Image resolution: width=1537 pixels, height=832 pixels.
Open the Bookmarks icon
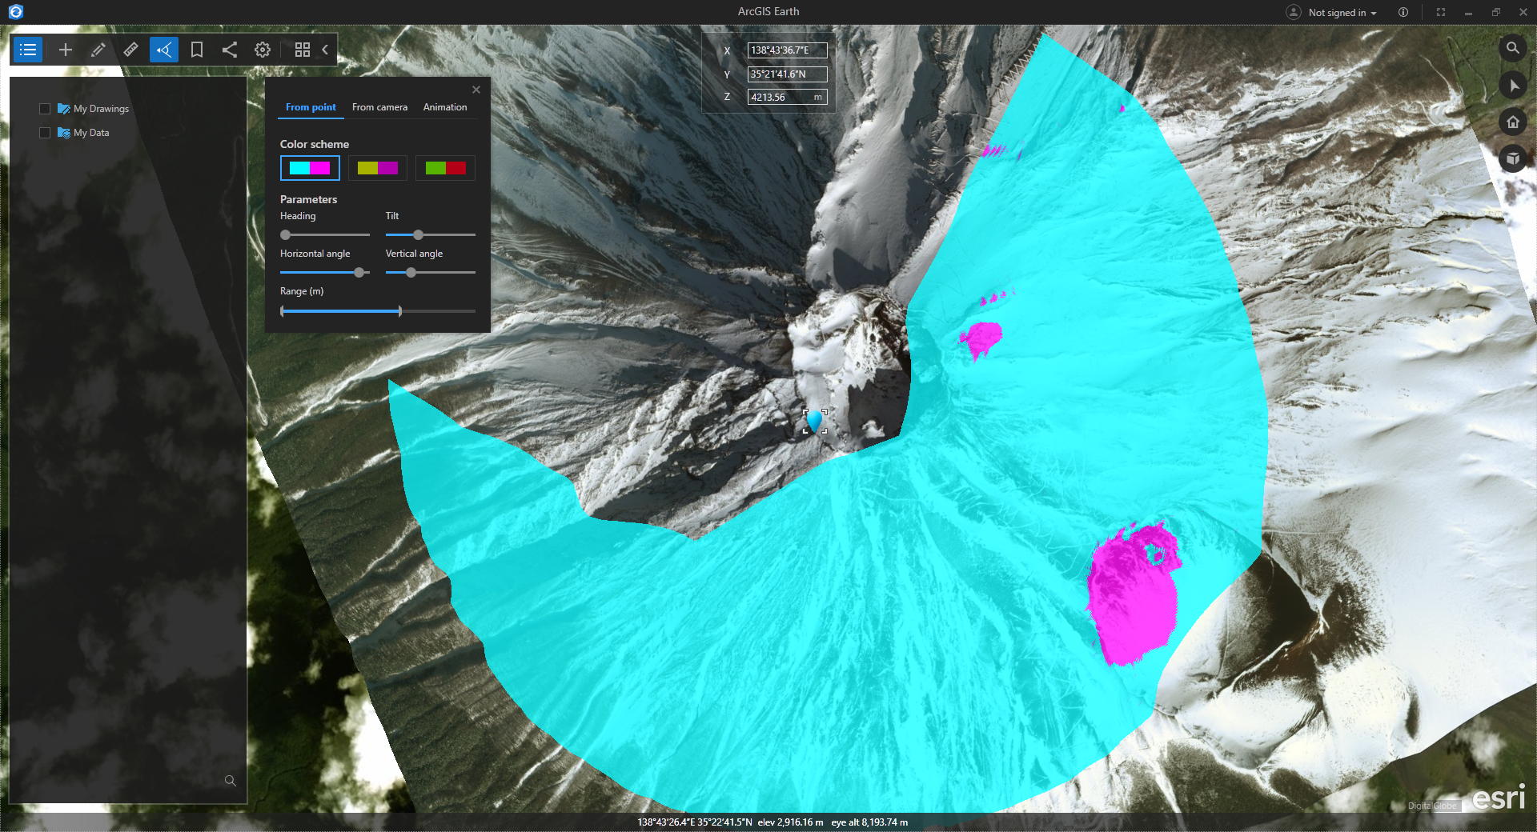[196, 50]
